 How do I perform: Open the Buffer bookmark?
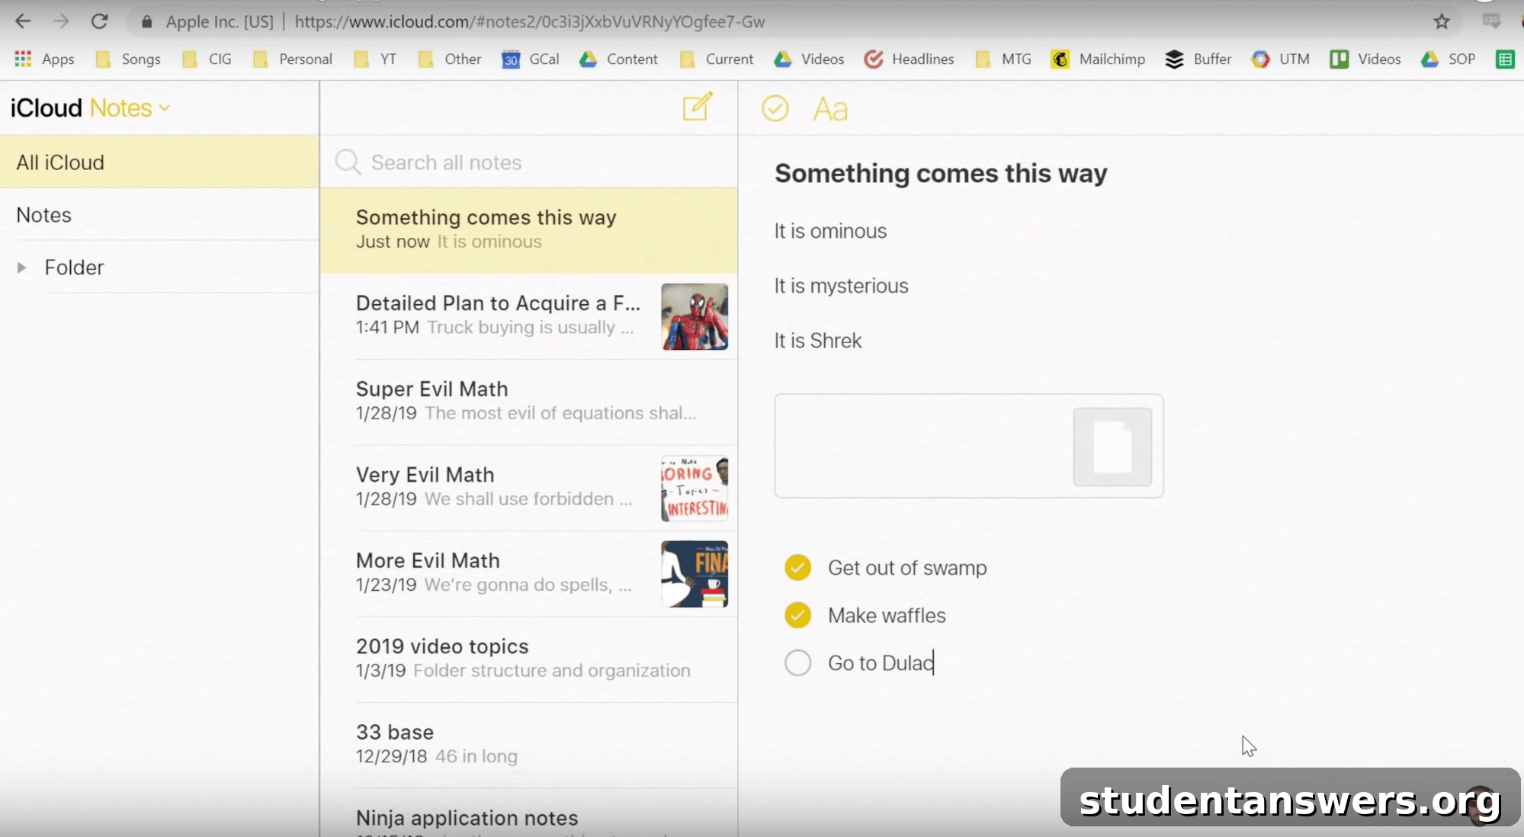pyautogui.click(x=1198, y=59)
